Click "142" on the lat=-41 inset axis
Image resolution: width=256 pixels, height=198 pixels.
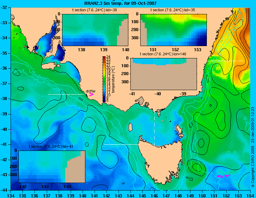(23, 187)
